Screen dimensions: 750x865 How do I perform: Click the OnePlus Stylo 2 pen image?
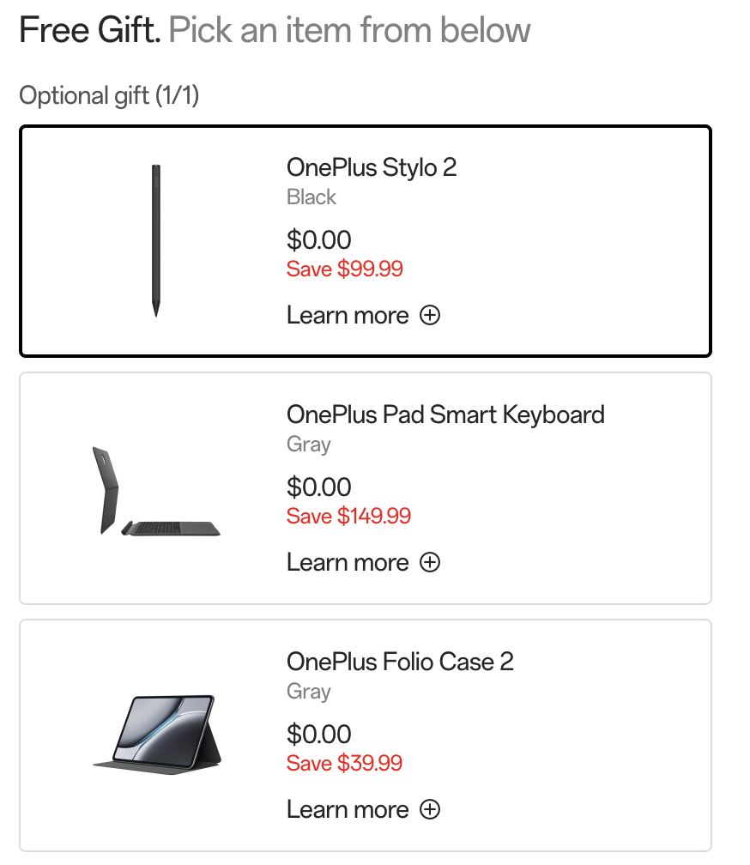(x=156, y=241)
